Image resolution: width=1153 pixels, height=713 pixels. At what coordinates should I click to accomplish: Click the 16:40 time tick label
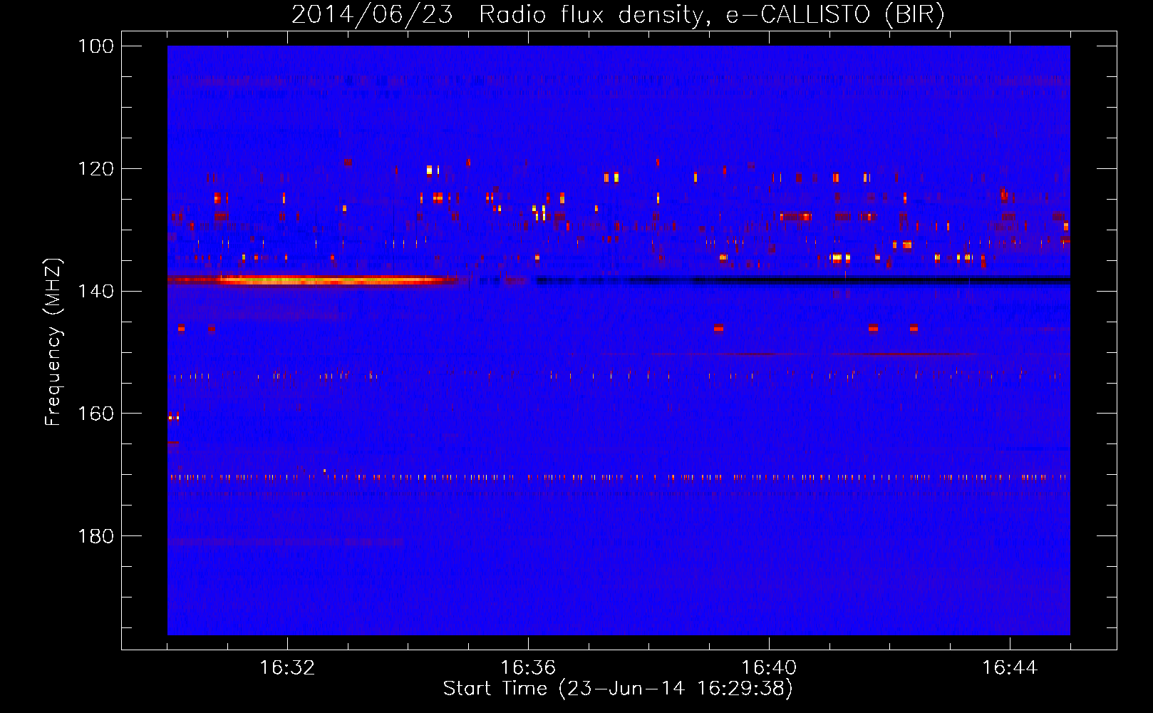pos(769,667)
